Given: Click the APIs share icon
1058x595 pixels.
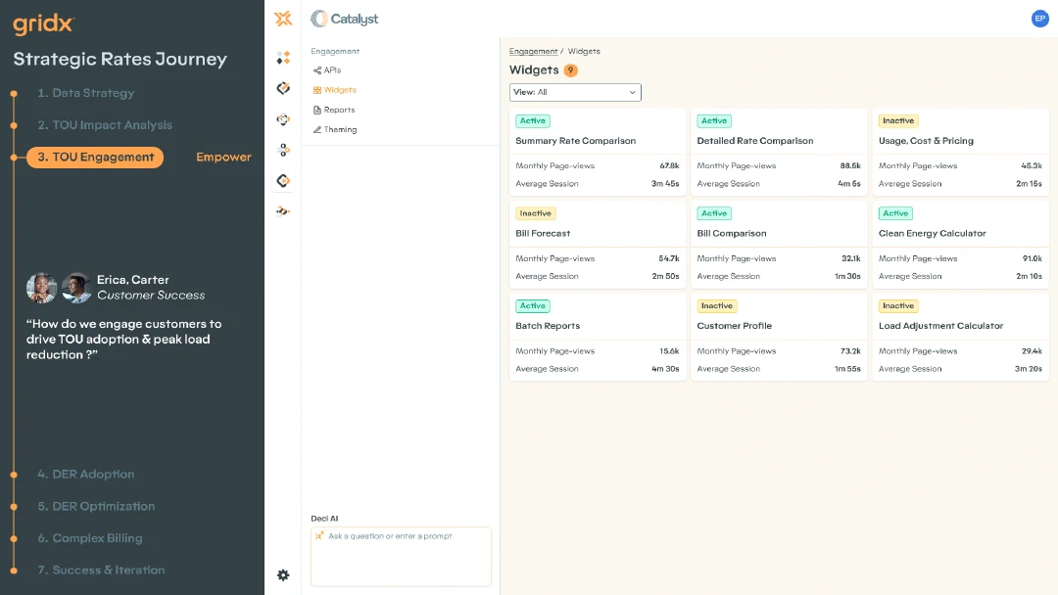Looking at the screenshot, I should point(317,70).
